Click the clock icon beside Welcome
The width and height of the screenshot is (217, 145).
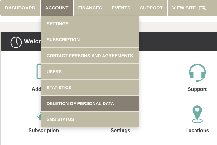tap(16, 42)
